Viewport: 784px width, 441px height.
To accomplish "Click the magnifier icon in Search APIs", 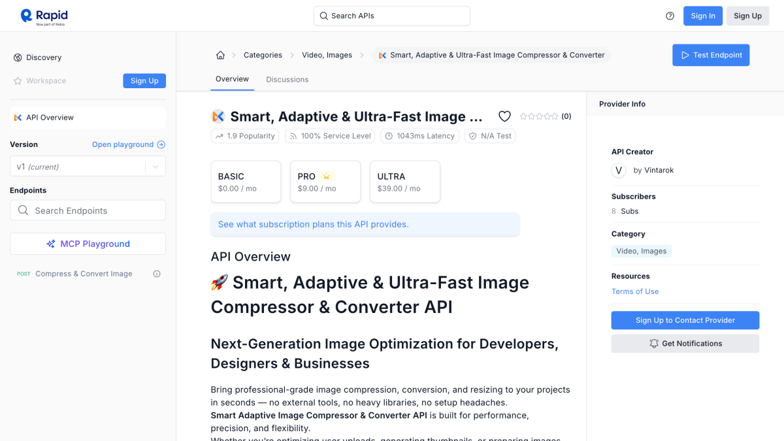I will [x=323, y=16].
